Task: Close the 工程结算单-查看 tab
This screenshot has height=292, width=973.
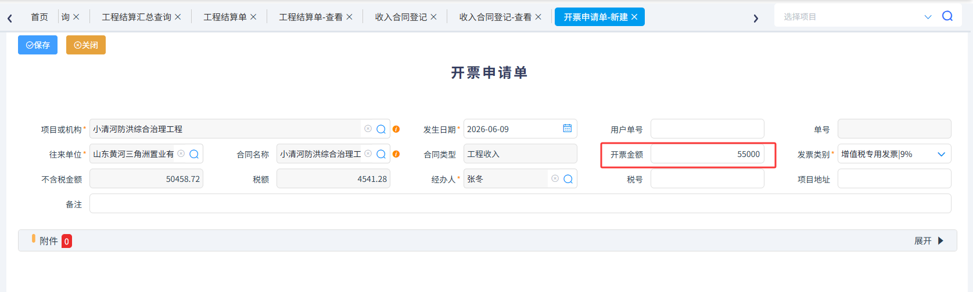Action: tap(349, 17)
